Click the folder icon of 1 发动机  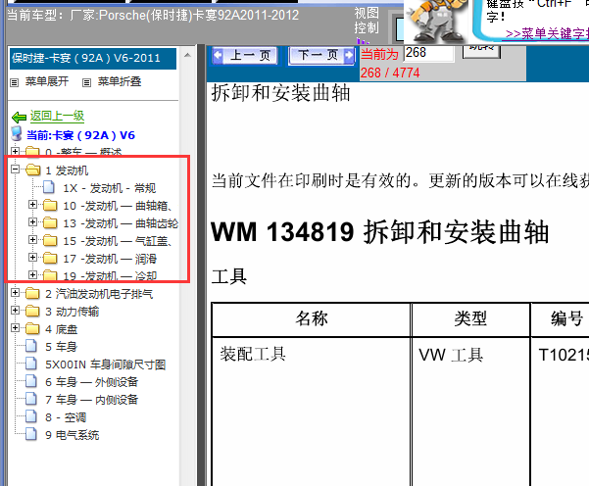coord(32,170)
